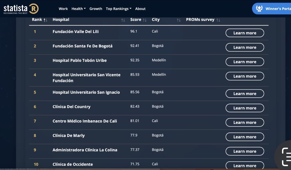Screen dimensions: 291x170
Task: Click score value 71.75
Action: (x=135, y=164)
